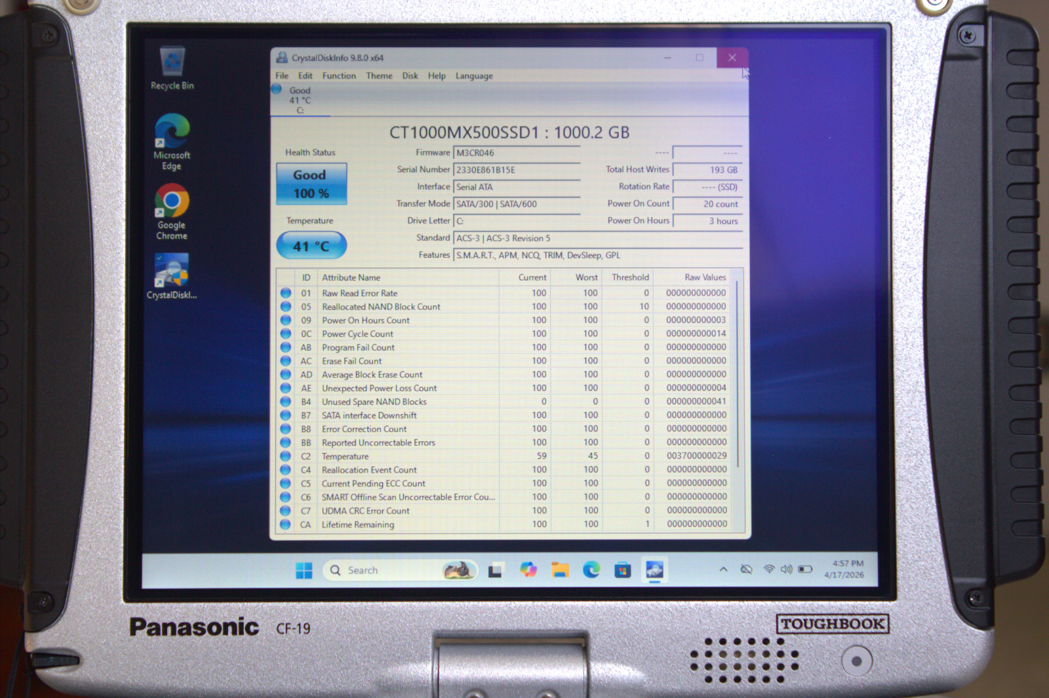Select the CrystalDiskInfo taskbar icon
1049x698 pixels.
(x=654, y=570)
